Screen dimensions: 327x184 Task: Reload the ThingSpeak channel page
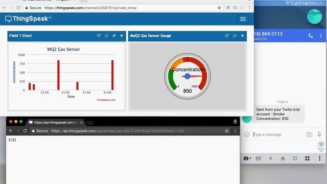point(18,8)
